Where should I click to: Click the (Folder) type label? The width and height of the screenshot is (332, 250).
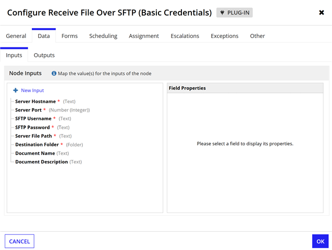(x=75, y=145)
